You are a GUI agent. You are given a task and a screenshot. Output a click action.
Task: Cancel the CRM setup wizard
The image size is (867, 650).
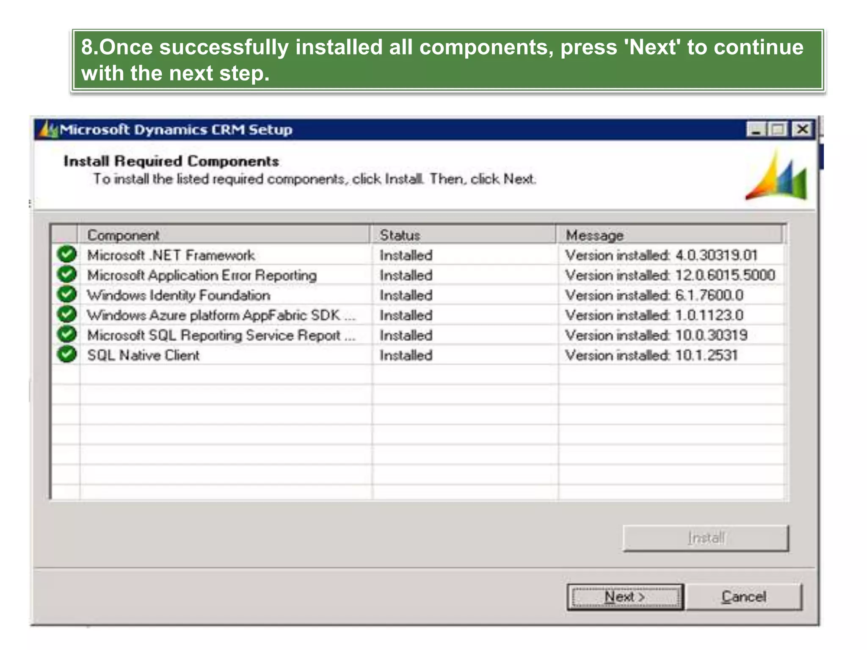click(x=744, y=597)
